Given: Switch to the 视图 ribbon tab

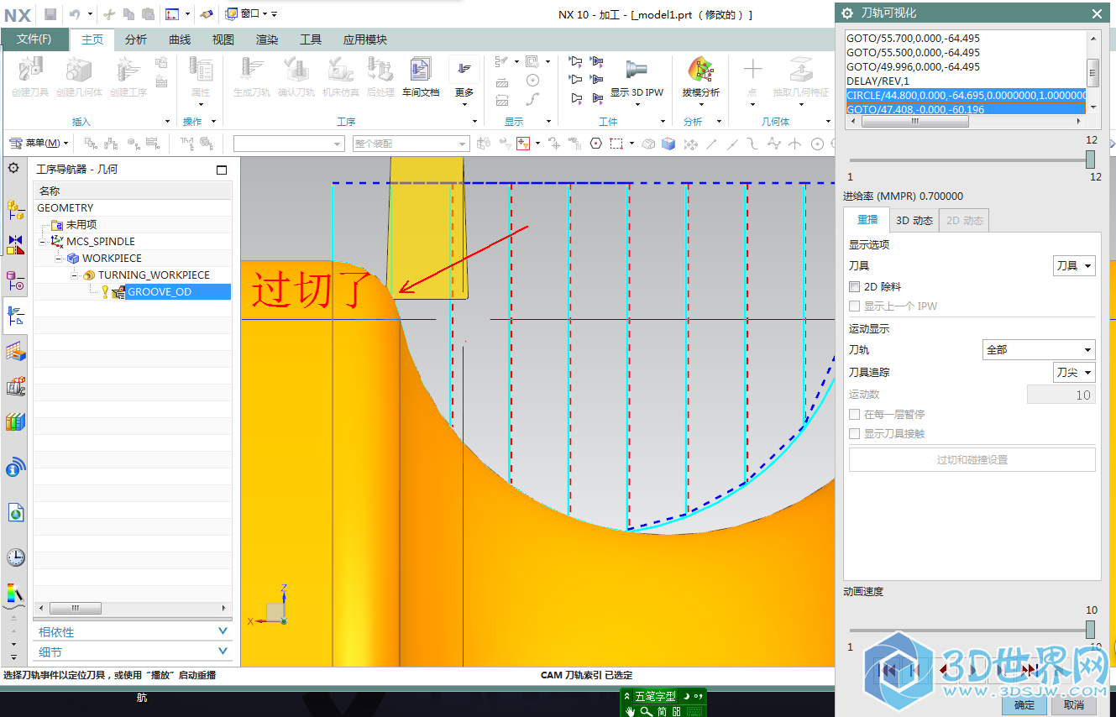Looking at the screenshot, I should tap(223, 39).
